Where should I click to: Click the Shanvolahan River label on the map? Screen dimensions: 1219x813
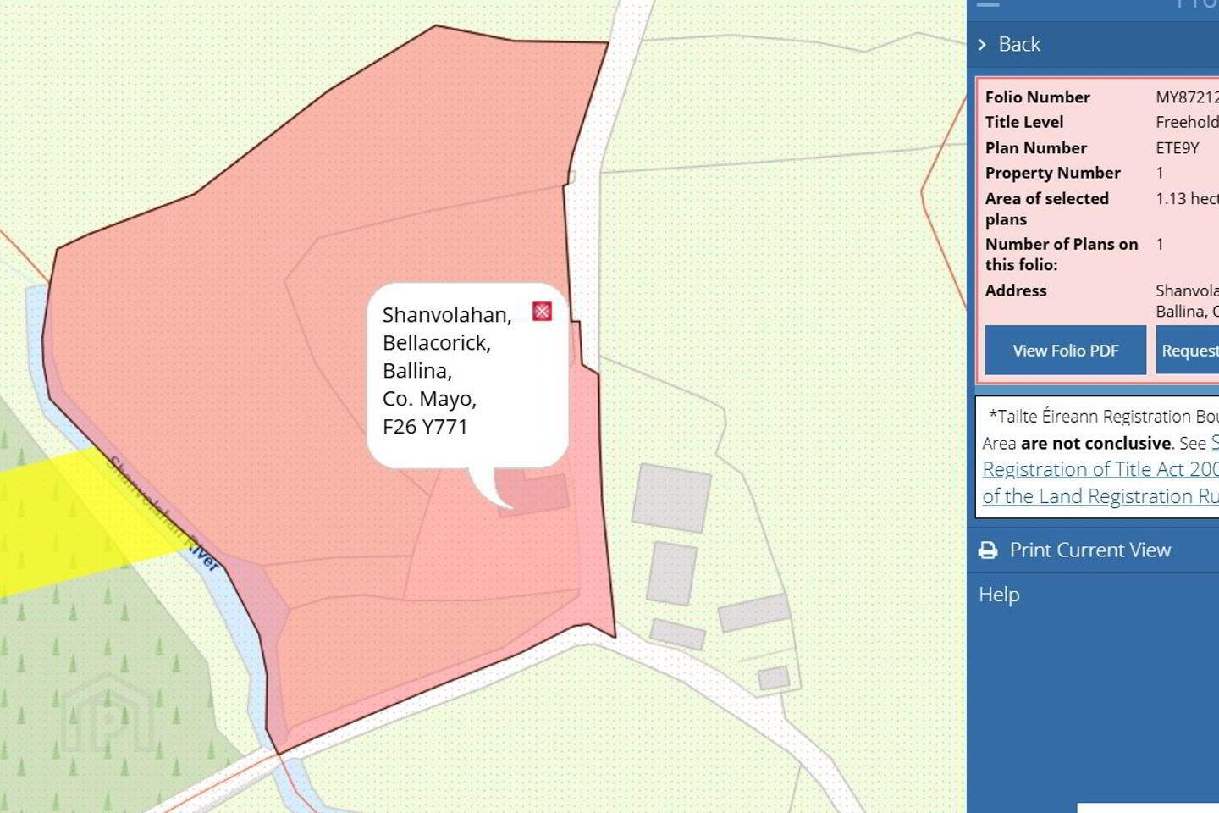pyautogui.click(x=164, y=513)
